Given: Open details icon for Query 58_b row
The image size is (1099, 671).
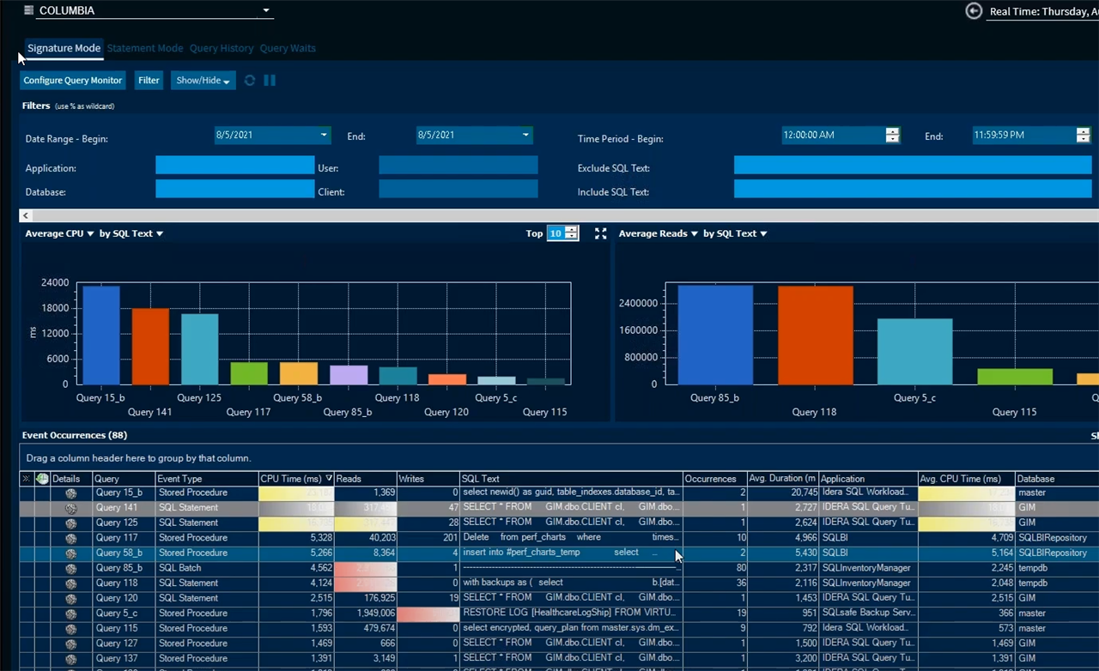Looking at the screenshot, I should point(71,553).
